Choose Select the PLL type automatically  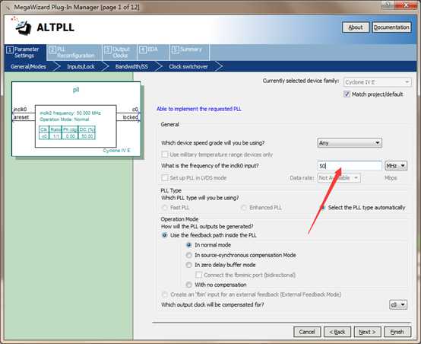coord(323,208)
